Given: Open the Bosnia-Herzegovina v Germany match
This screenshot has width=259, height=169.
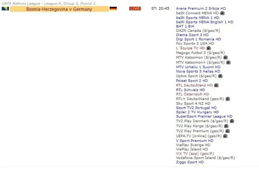Looking at the screenshot, I should click(x=59, y=9).
